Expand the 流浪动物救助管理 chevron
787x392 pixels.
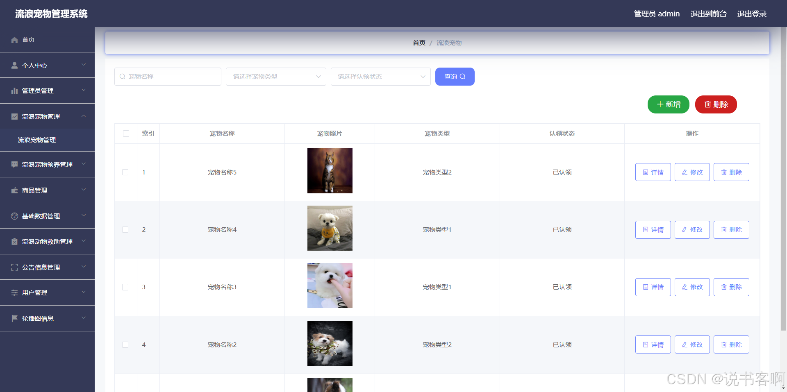click(x=84, y=241)
